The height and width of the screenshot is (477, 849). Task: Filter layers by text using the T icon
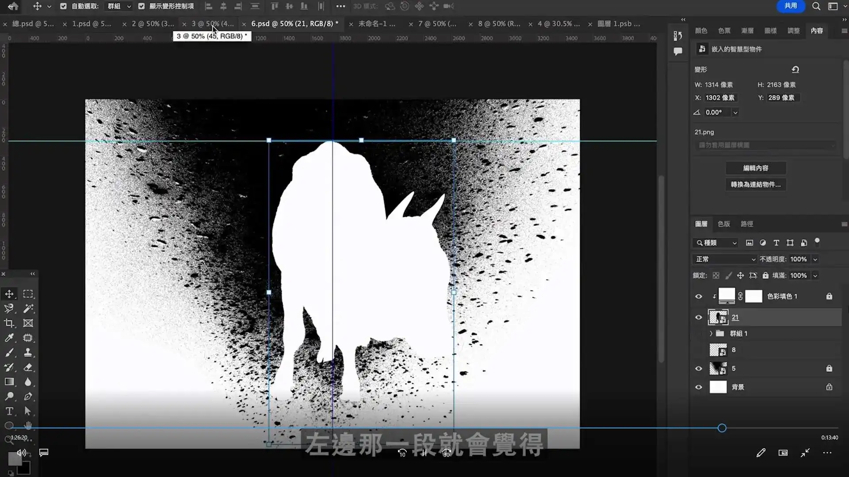[x=776, y=243]
